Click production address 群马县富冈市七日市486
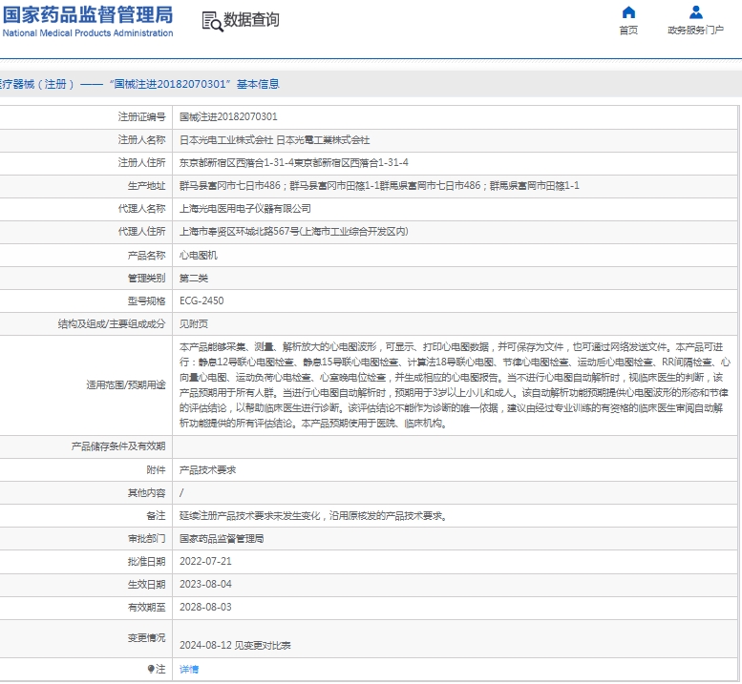742x684 pixels. (230, 185)
